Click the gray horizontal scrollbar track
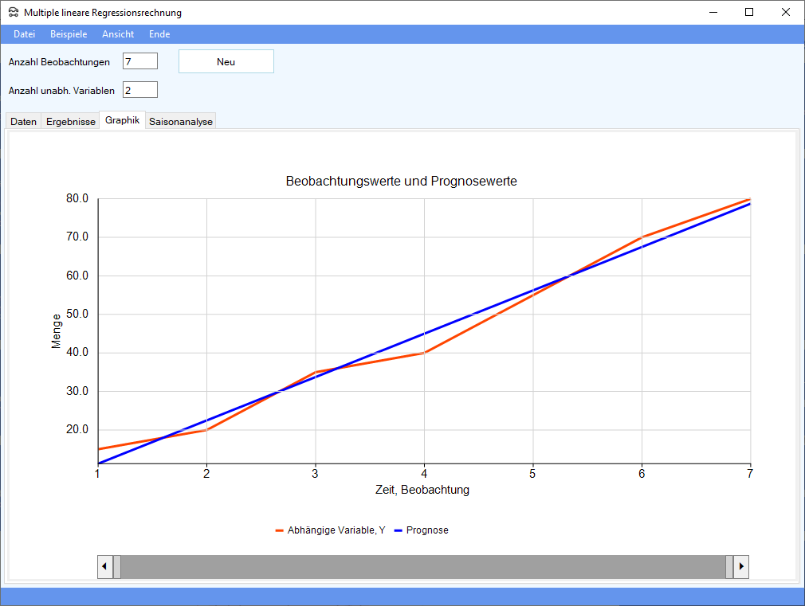Screen dimensions: 805x606 422,567
